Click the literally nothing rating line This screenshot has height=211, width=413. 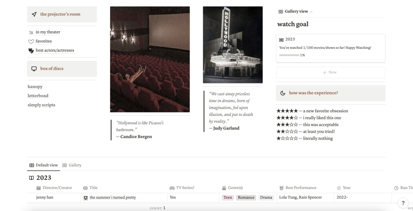(x=305, y=138)
